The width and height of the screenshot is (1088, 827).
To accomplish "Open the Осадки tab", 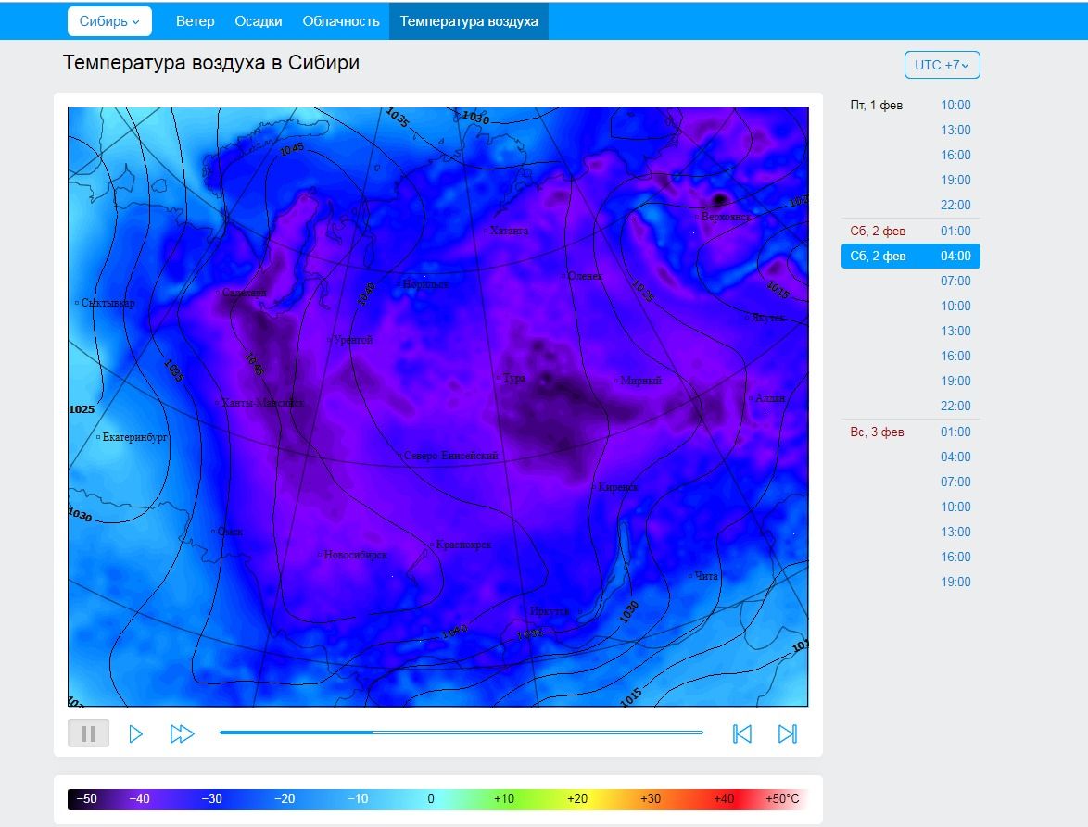I will (259, 21).
